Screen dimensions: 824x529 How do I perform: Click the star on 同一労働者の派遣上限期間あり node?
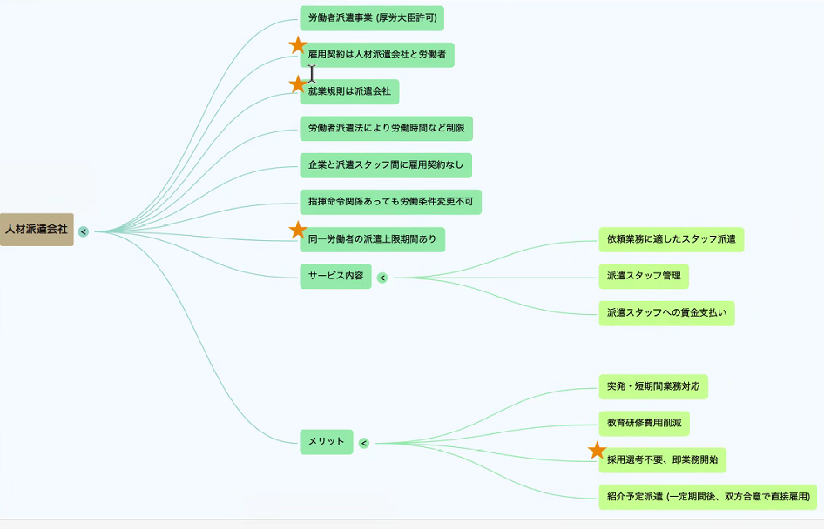pos(298,231)
